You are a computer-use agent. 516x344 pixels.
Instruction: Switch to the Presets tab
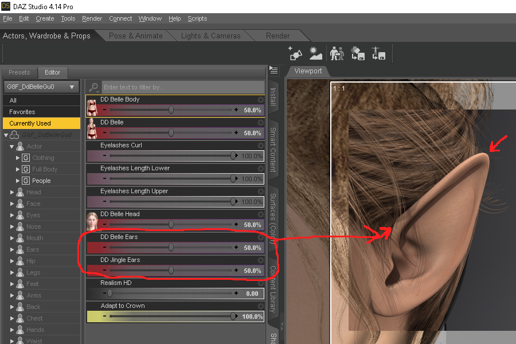click(19, 72)
